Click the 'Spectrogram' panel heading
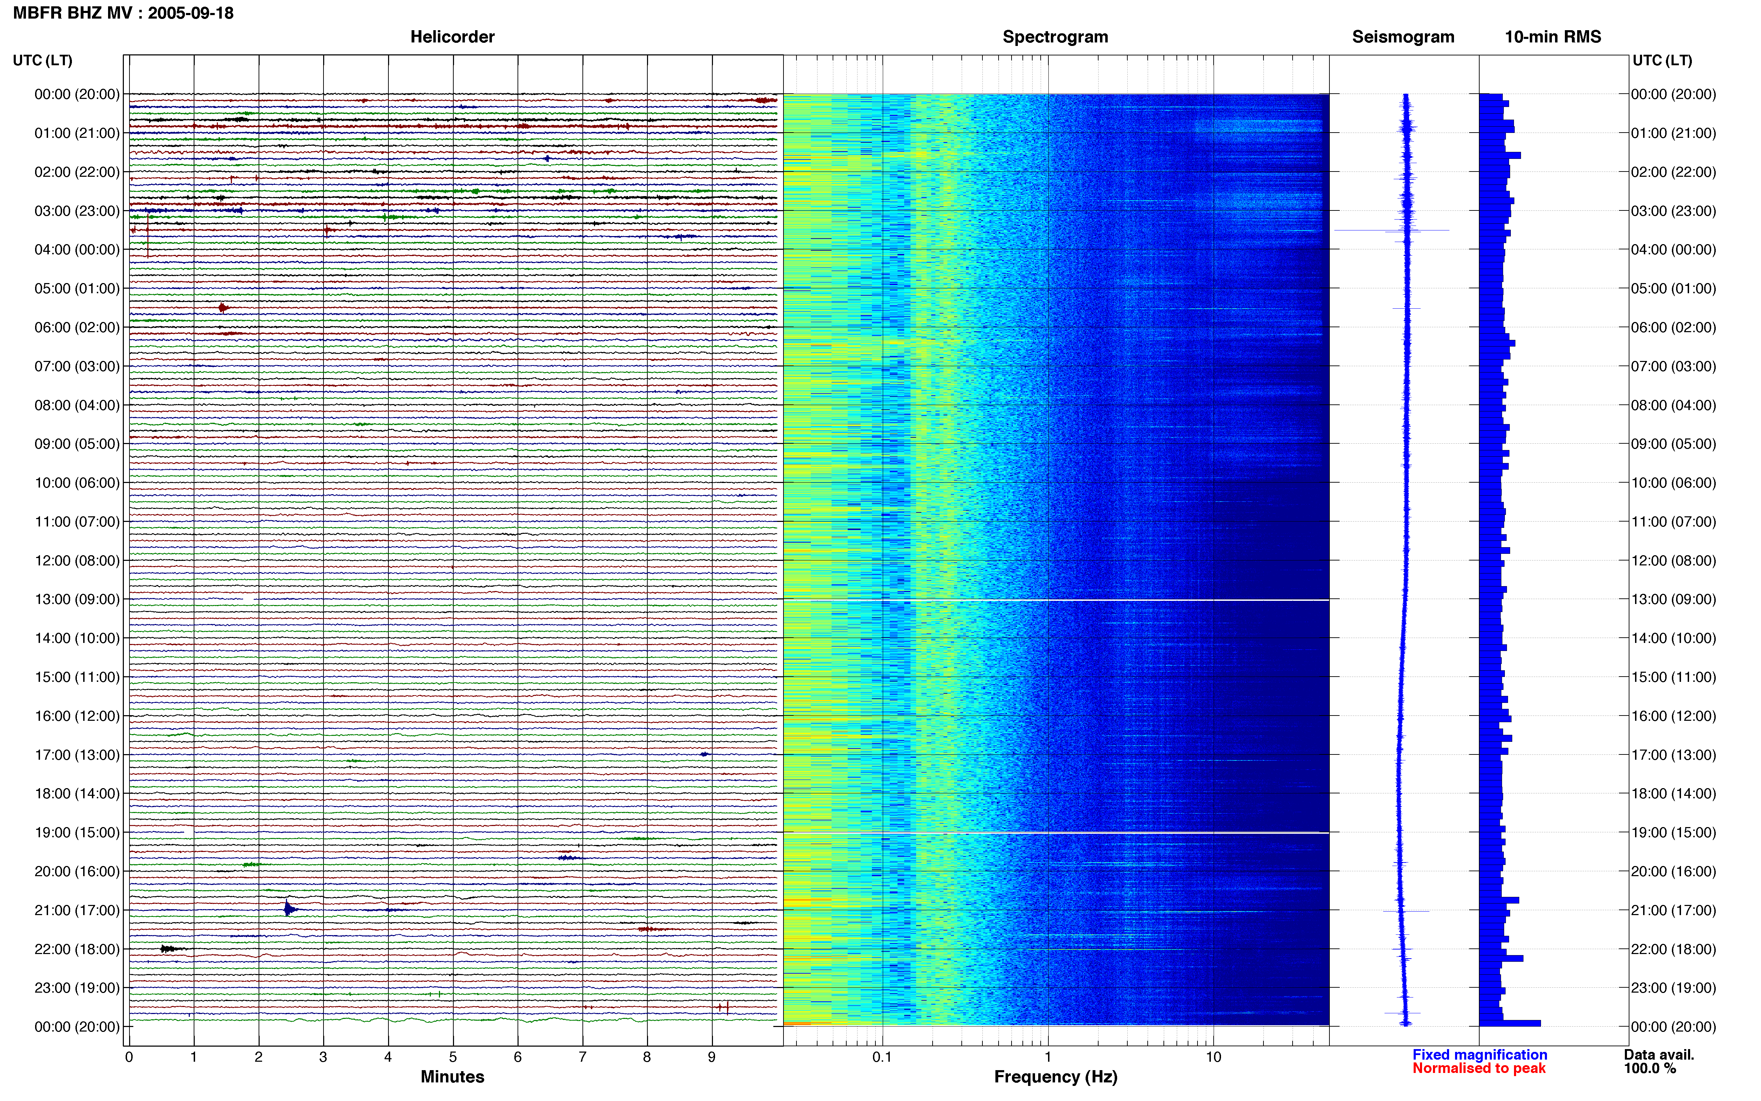 click(x=1055, y=36)
